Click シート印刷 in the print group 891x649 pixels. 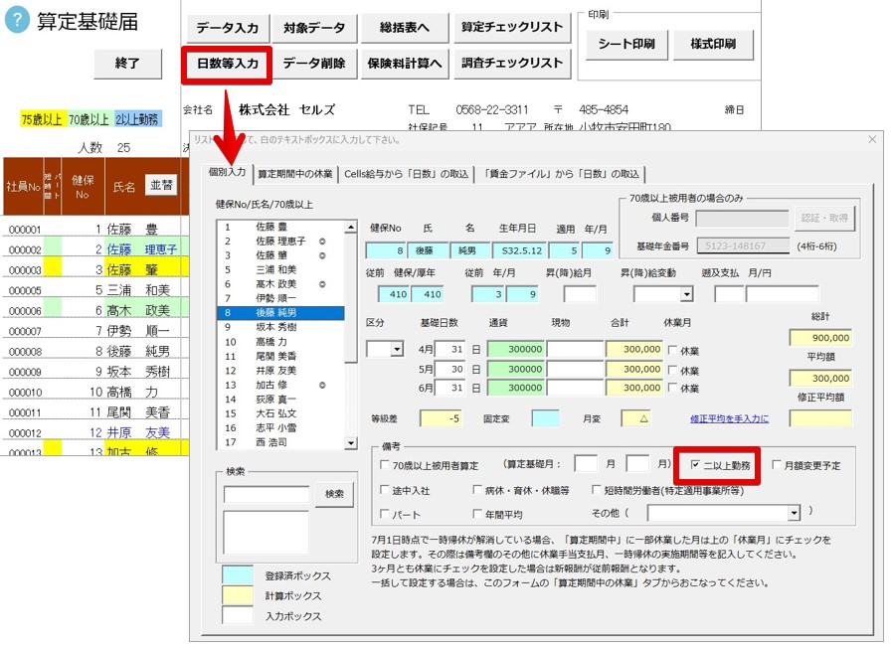tap(626, 45)
